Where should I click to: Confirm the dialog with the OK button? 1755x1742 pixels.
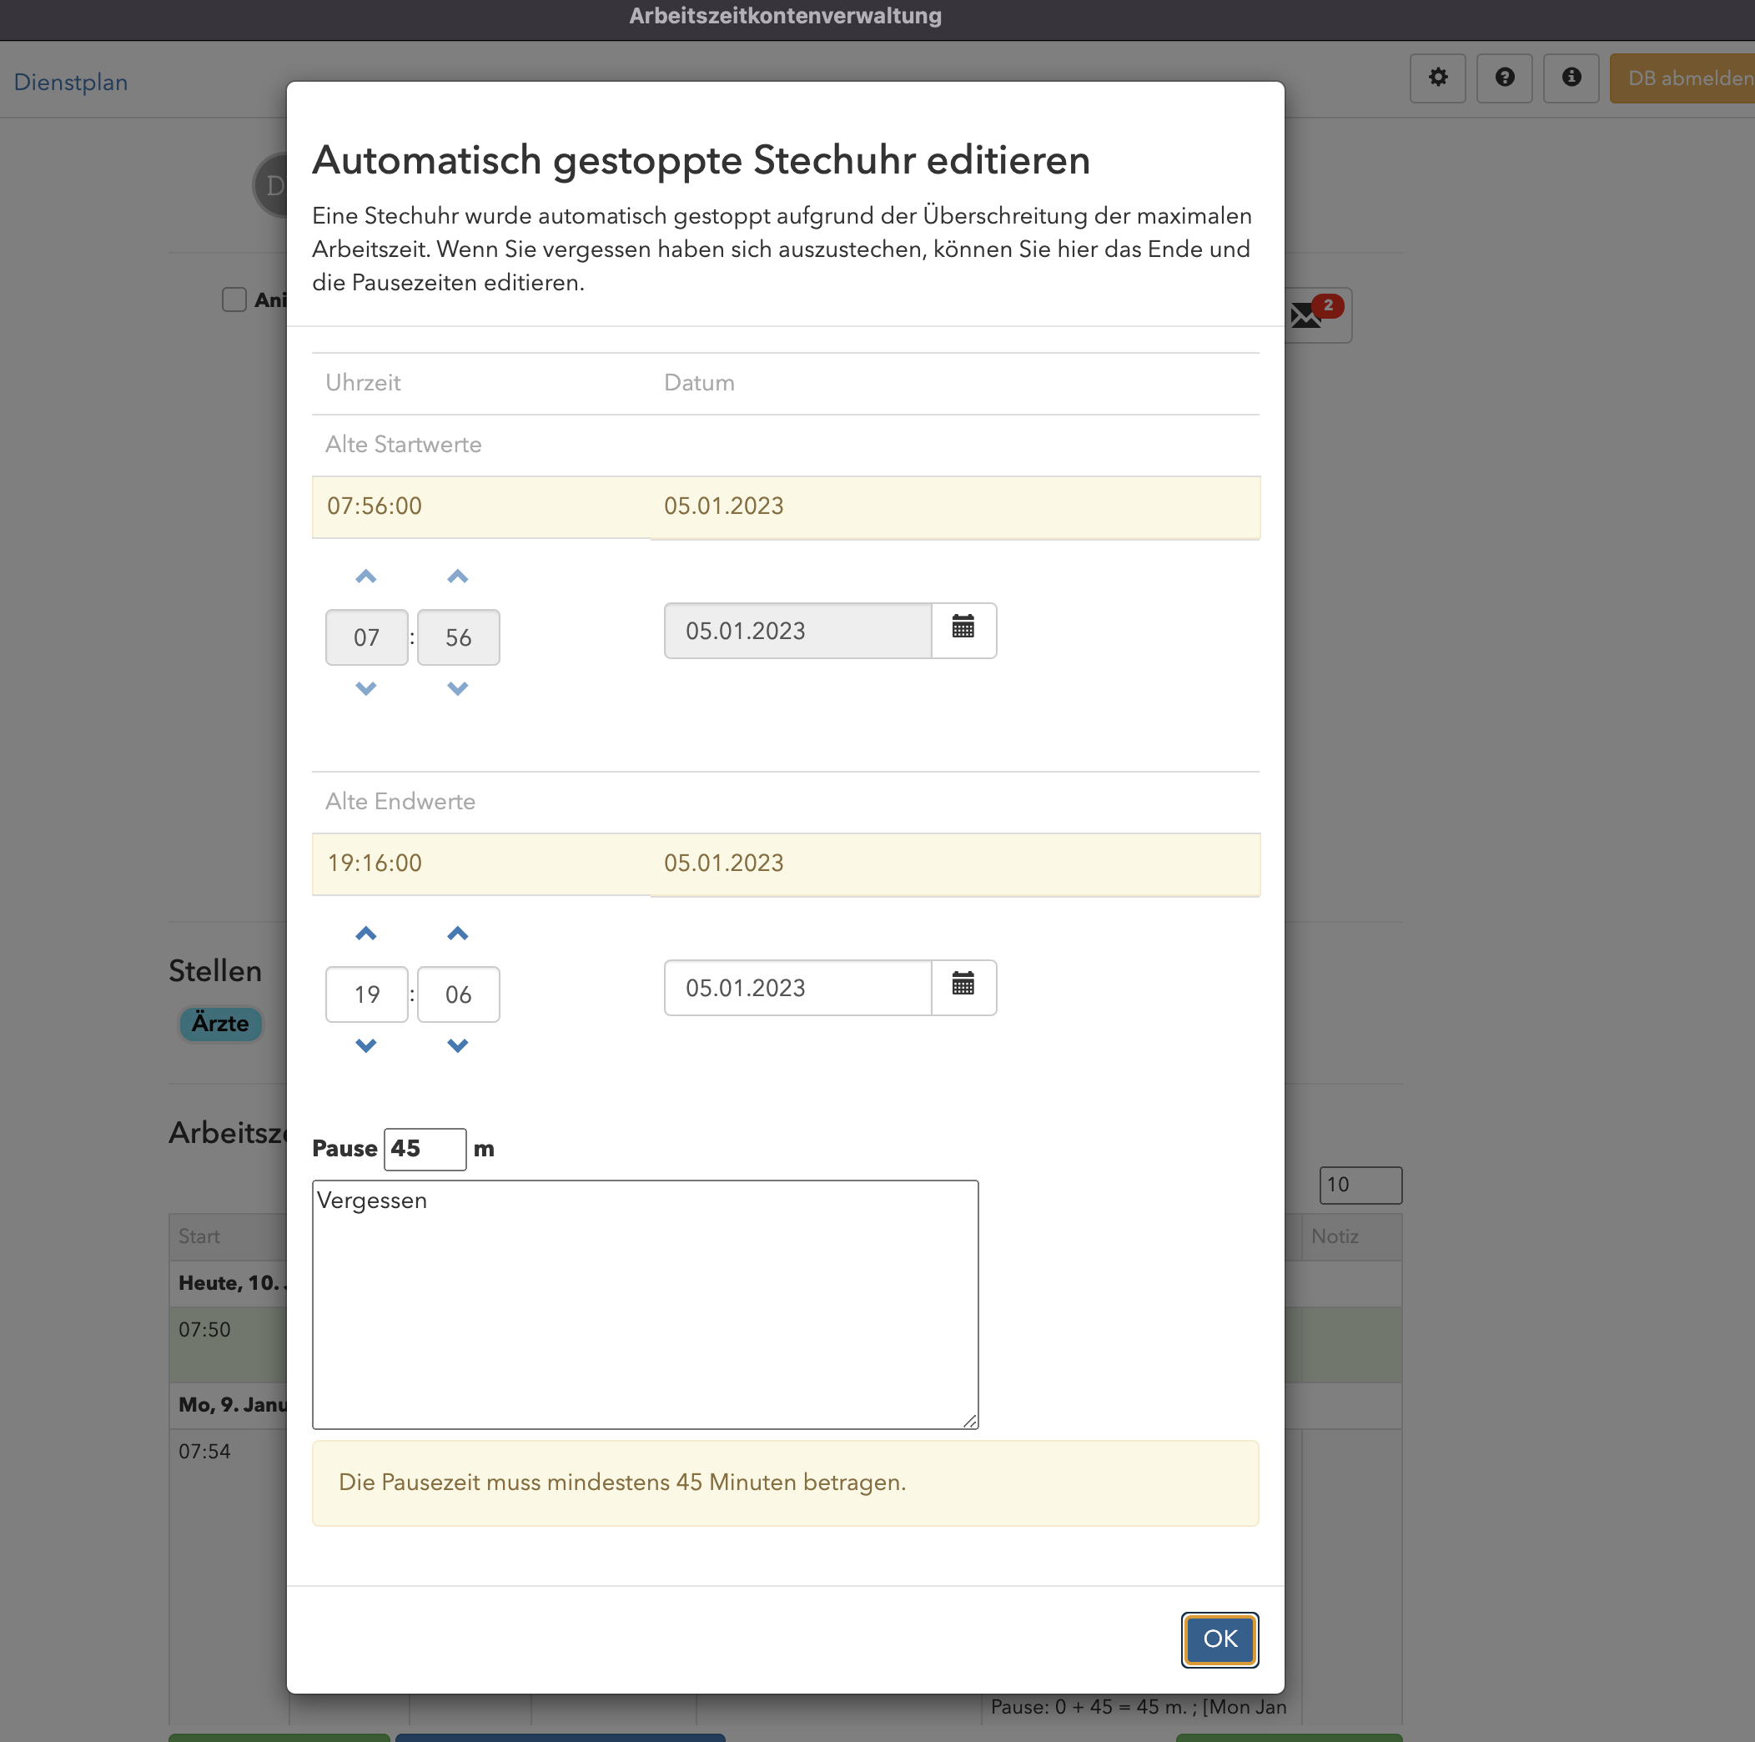[1219, 1639]
